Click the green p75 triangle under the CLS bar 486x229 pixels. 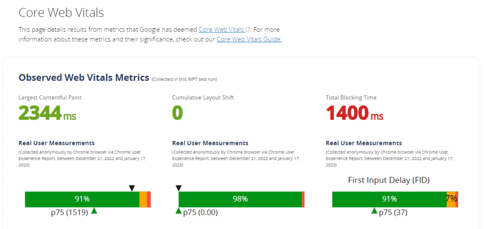click(x=178, y=211)
